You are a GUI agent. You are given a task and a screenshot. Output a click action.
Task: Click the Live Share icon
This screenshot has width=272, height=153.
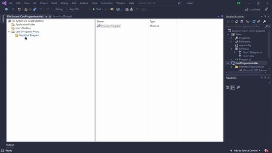(x=246, y=10)
